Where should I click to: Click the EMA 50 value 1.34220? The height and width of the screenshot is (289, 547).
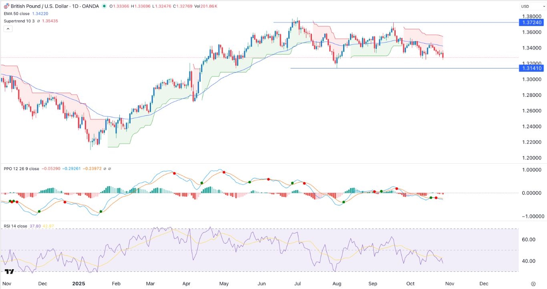coord(40,13)
